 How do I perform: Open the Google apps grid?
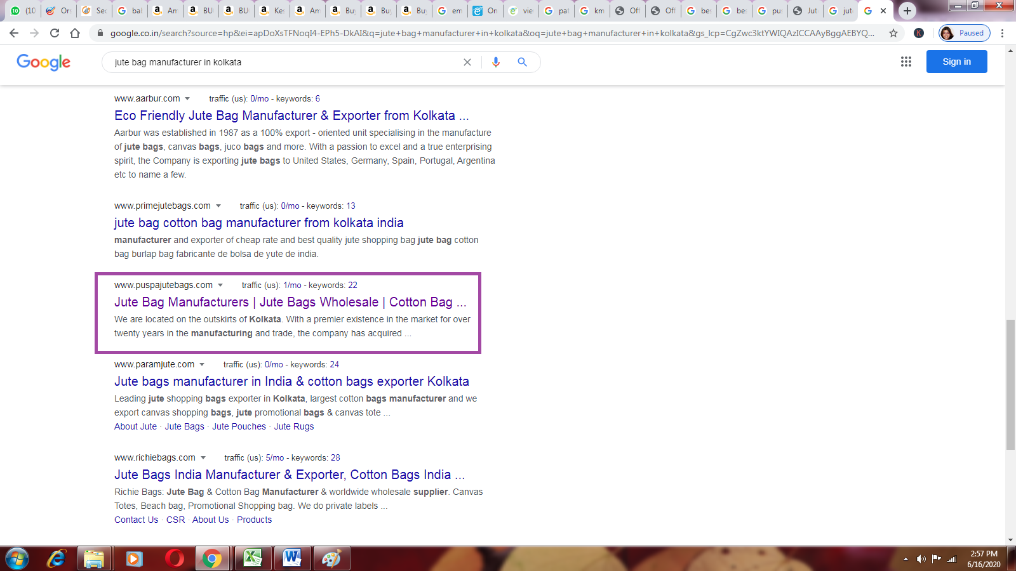click(x=906, y=62)
